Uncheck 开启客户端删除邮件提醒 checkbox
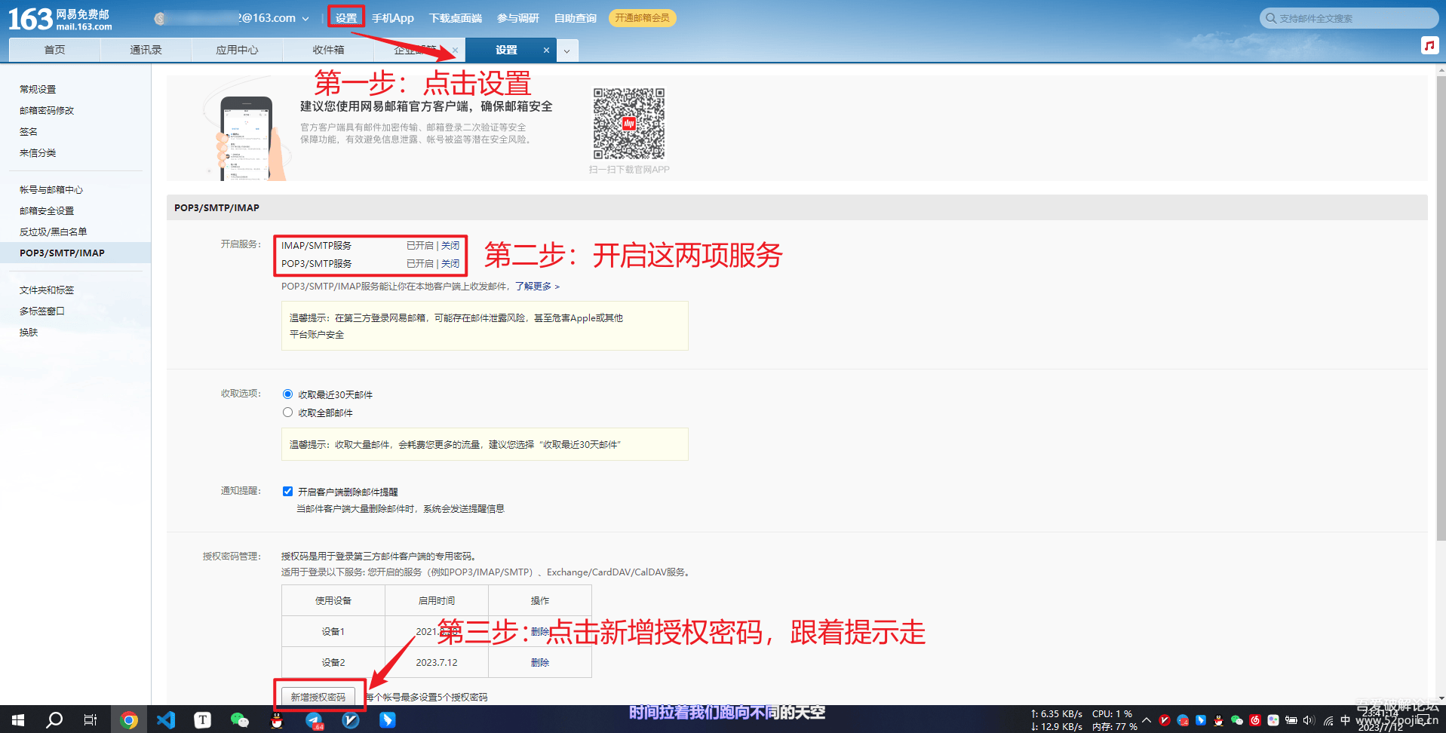The width and height of the screenshot is (1446, 733). click(x=287, y=492)
